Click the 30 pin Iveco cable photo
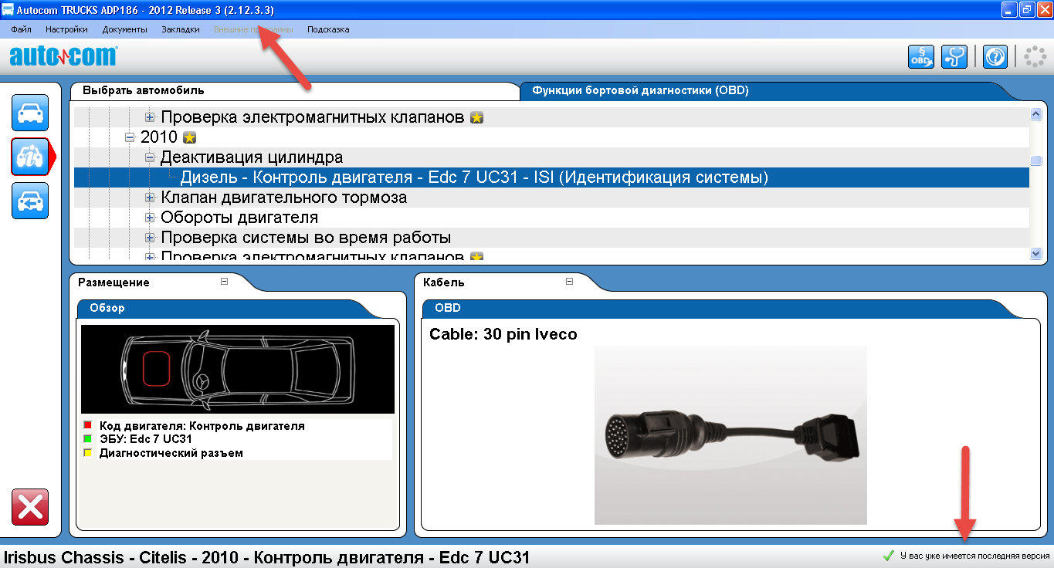 (x=730, y=434)
